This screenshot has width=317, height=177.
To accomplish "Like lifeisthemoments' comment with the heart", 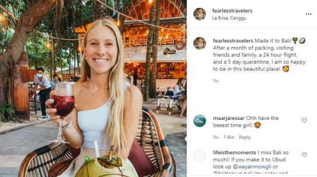I will pyautogui.click(x=304, y=155).
